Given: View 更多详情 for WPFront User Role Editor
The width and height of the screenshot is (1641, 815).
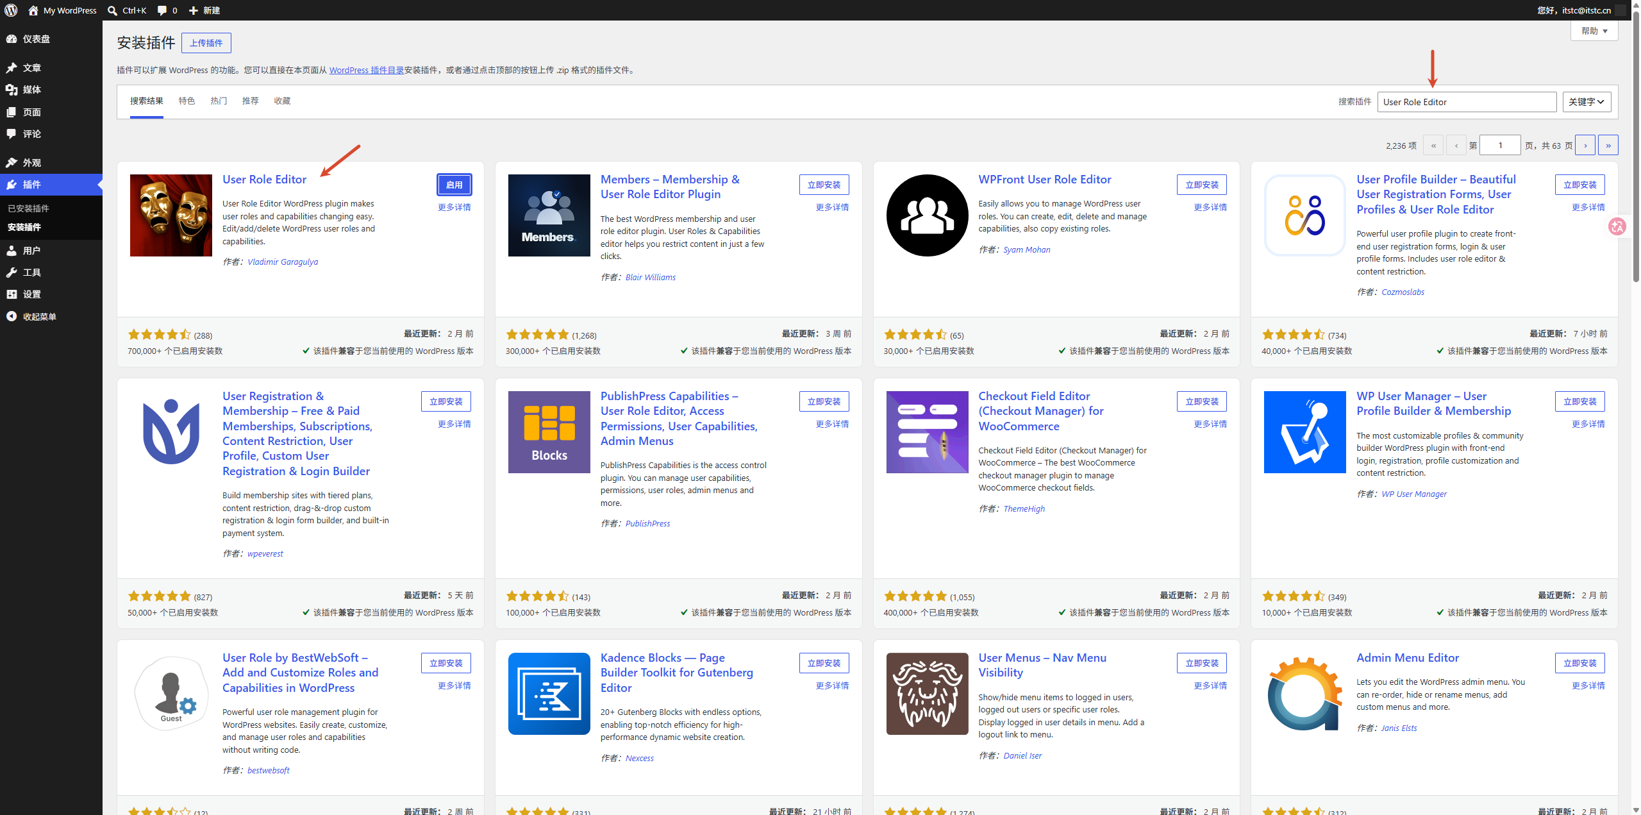Looking at the screenshot, I should click(x=1210, y=207).
